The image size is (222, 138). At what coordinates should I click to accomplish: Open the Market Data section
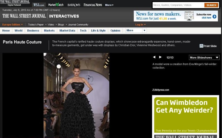point(67,31)
